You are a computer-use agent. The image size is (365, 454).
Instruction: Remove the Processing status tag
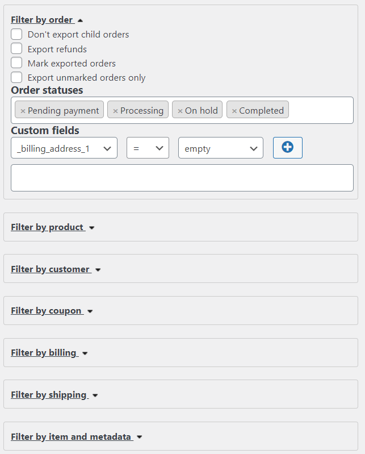[x=115, y=111]
